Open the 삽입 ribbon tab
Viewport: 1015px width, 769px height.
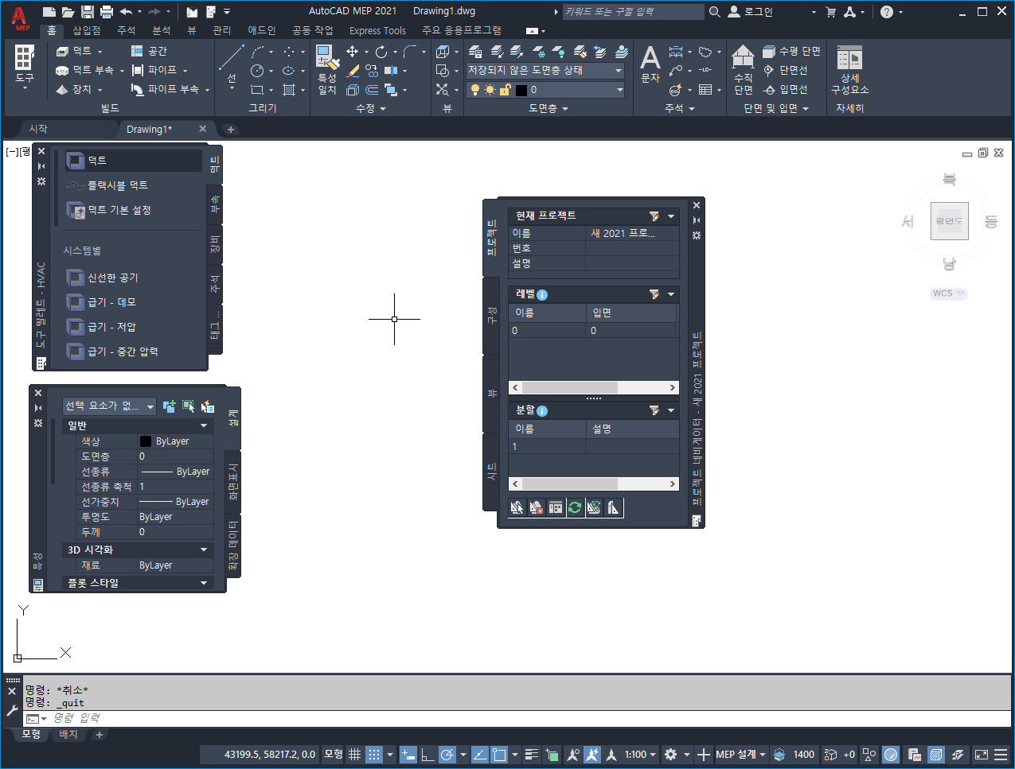pos(86,30)
